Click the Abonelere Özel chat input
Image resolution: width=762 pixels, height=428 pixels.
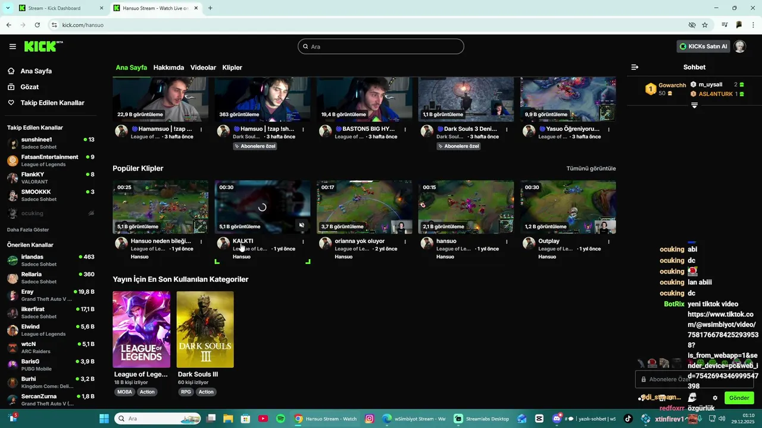(695, 379)
